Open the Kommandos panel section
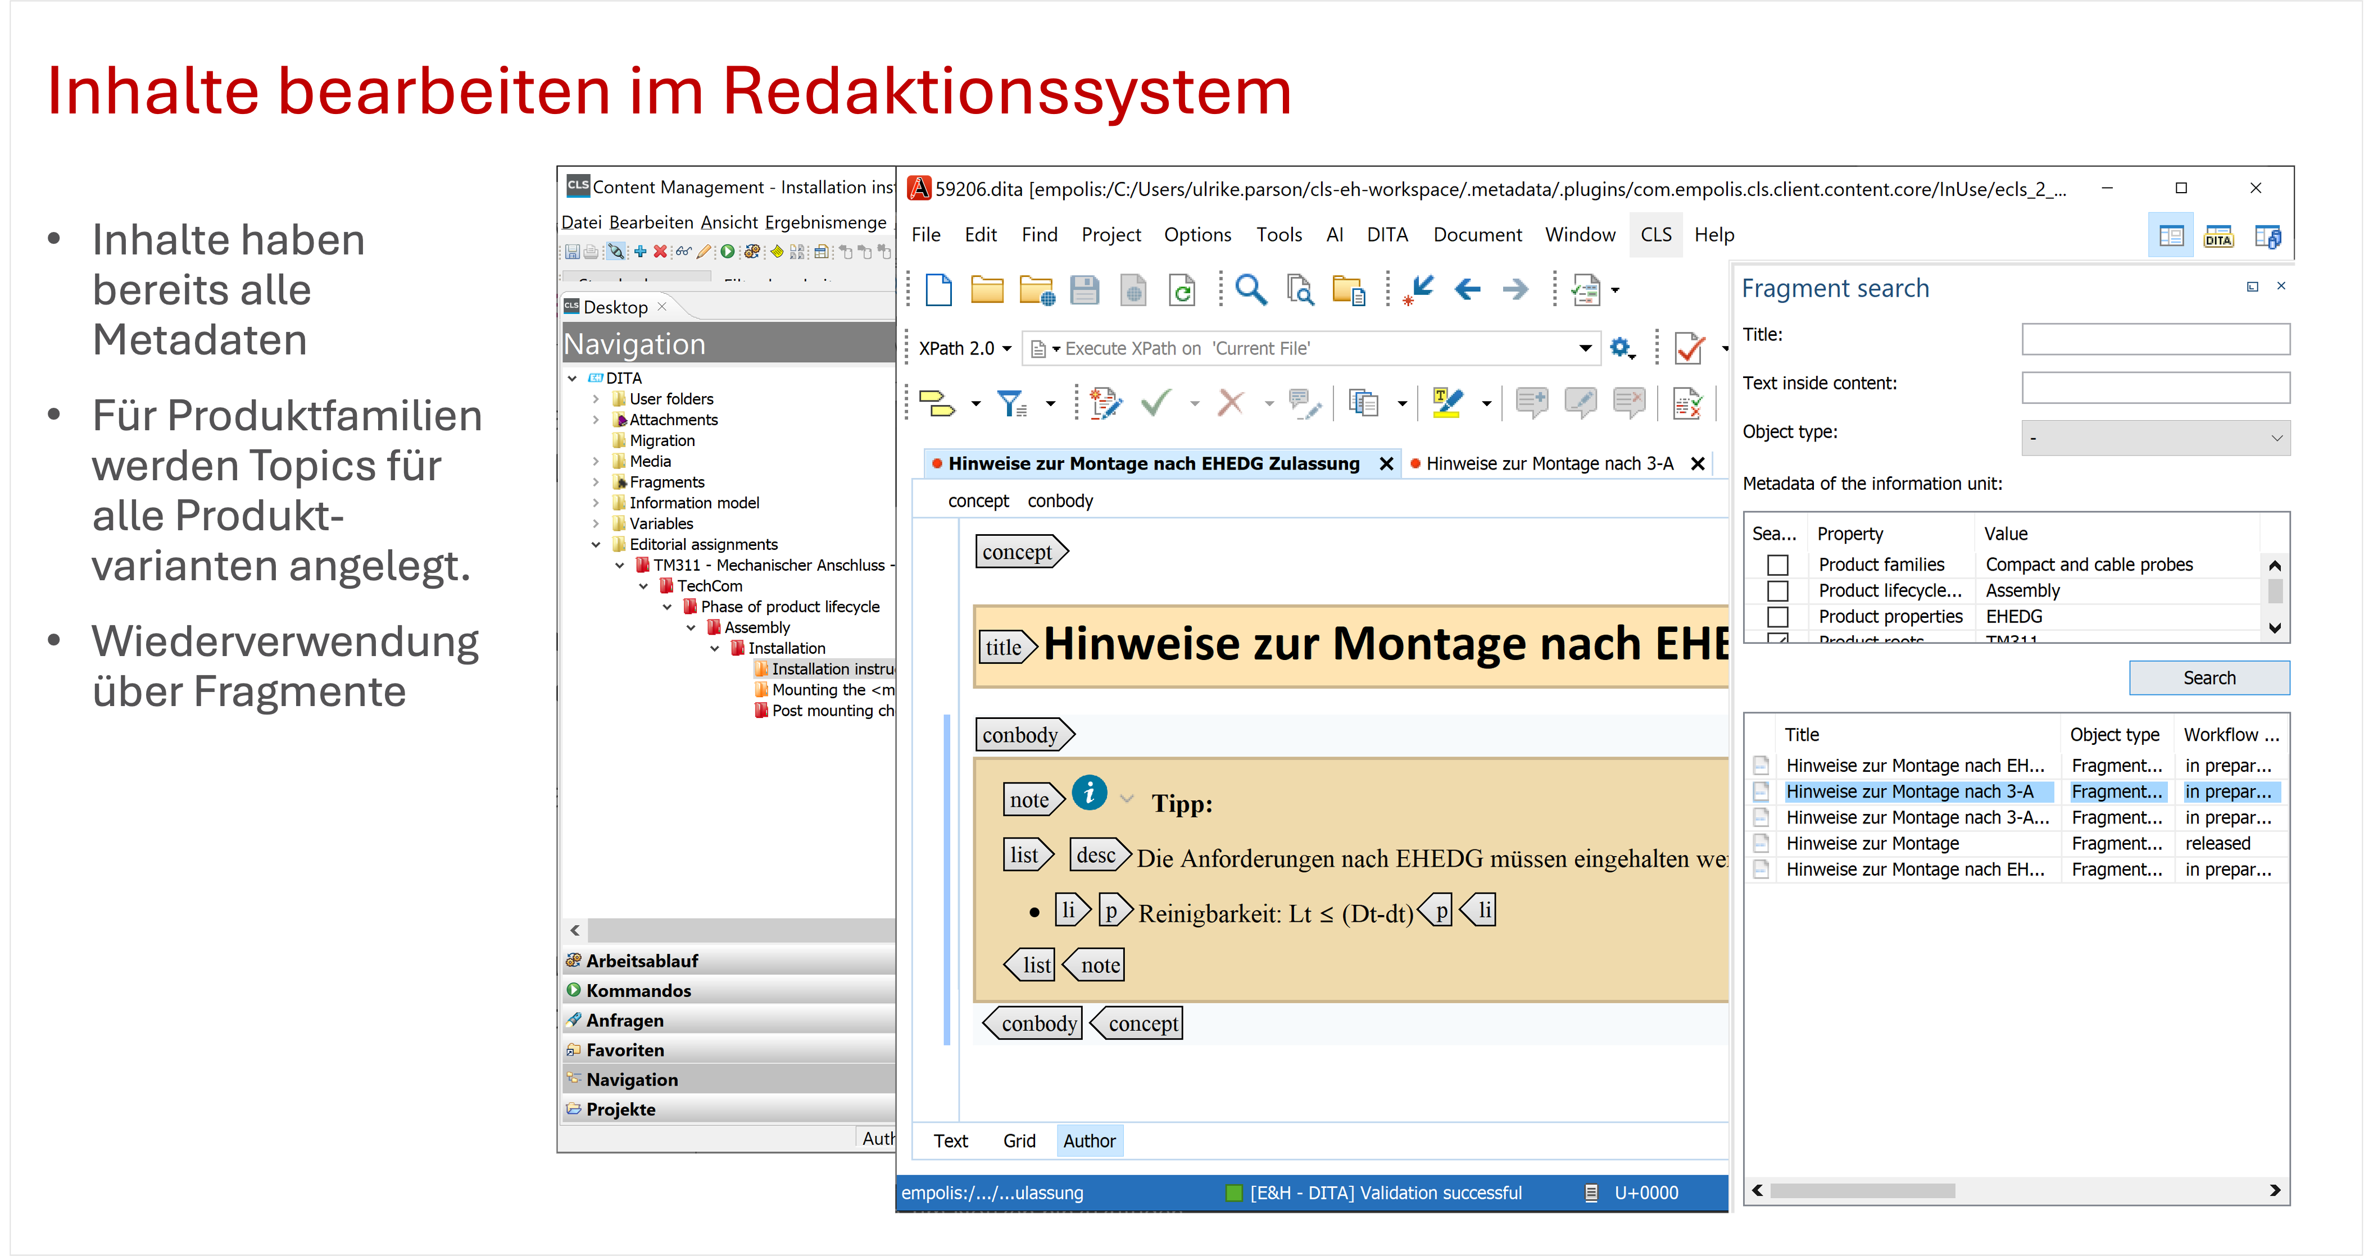This screenshot has height=1256, width=2364. (x=729, y=991)
